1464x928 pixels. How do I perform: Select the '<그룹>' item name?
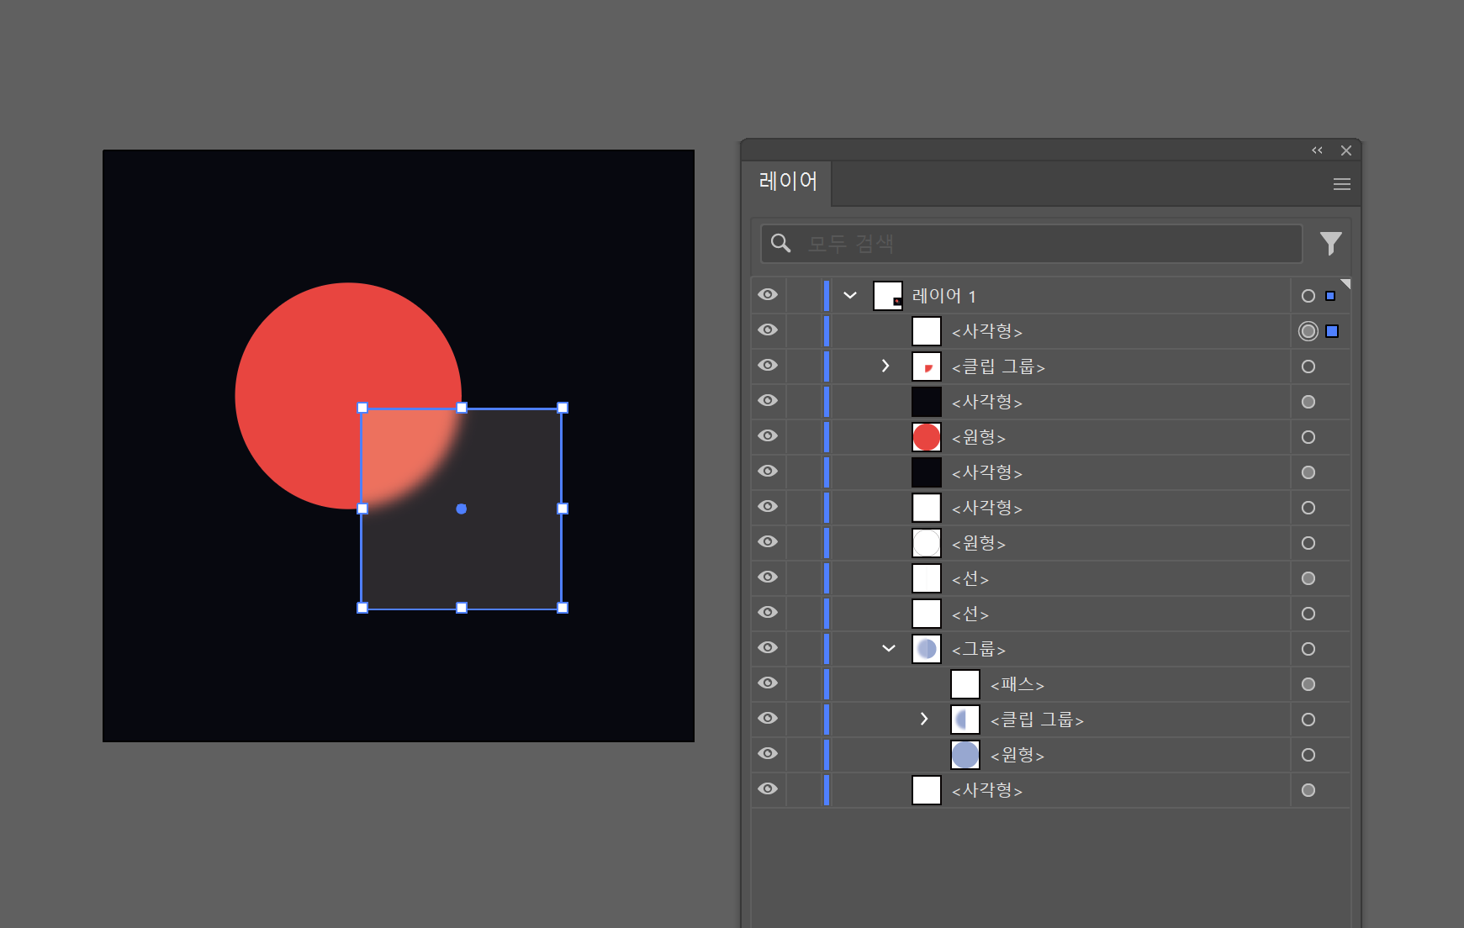point(979,649)
